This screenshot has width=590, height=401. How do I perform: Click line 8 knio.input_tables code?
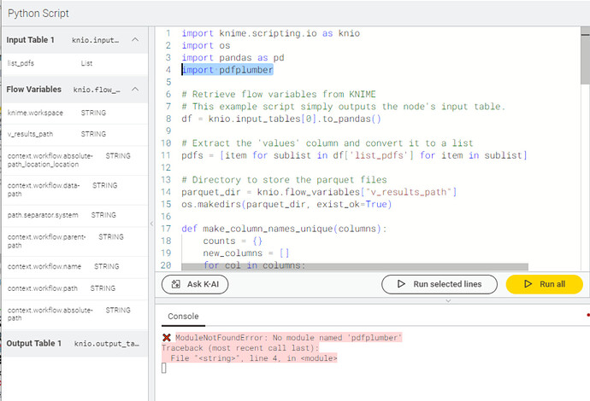click(x=281, y=119)
